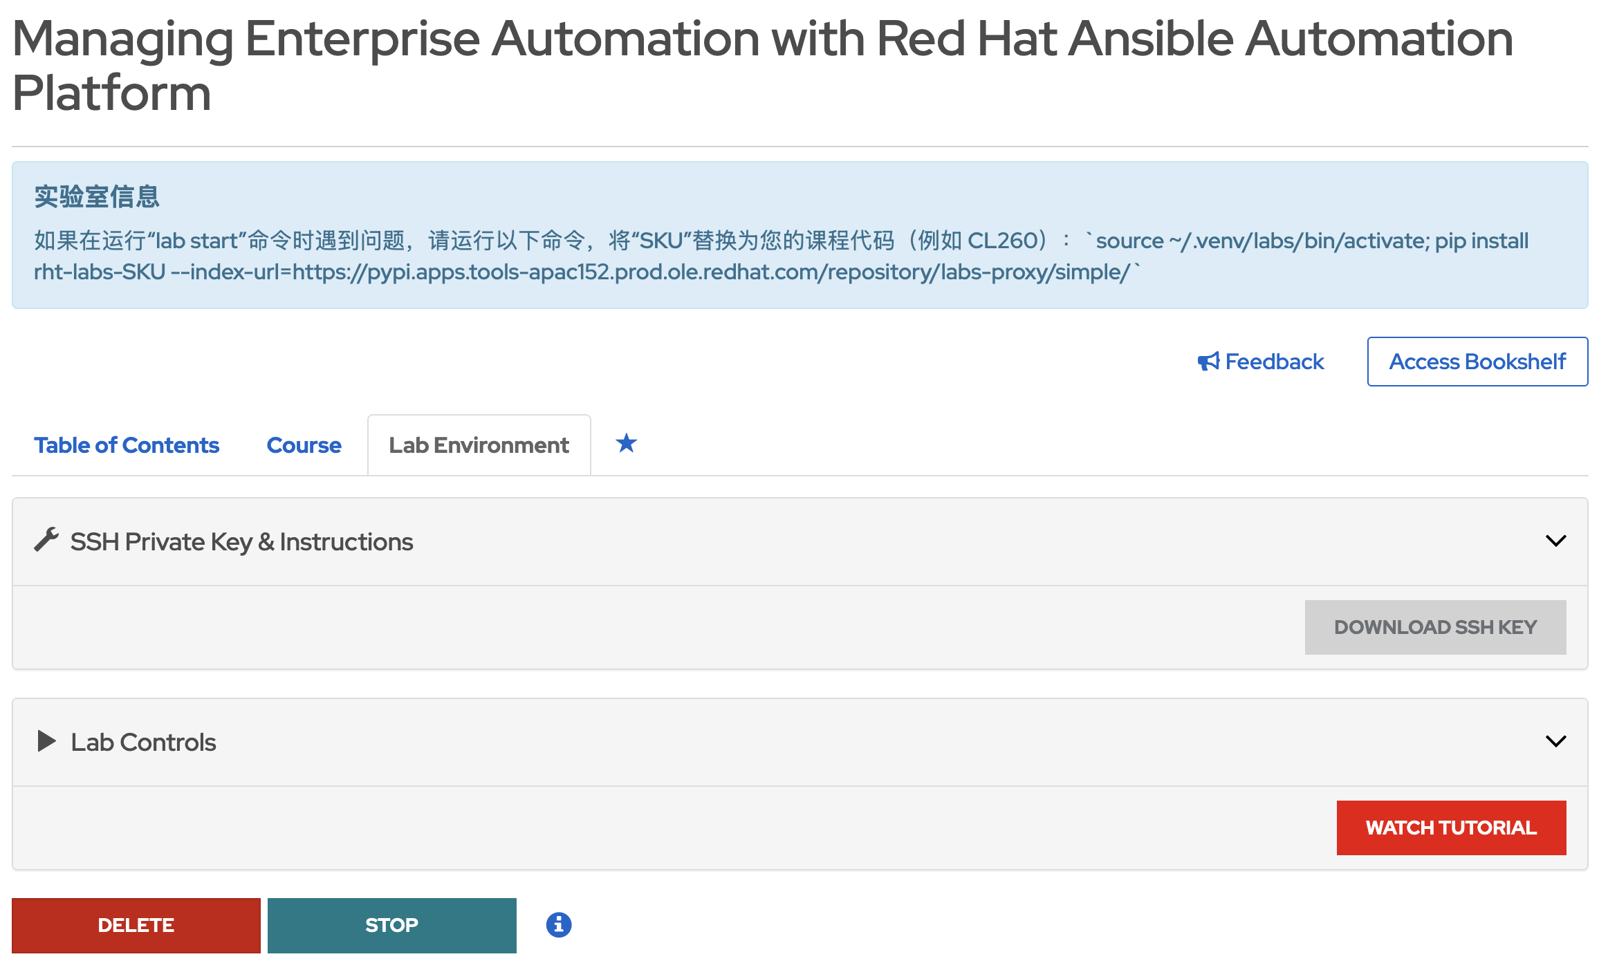Stop the lab with STOP button

click(x=391, y=925)
